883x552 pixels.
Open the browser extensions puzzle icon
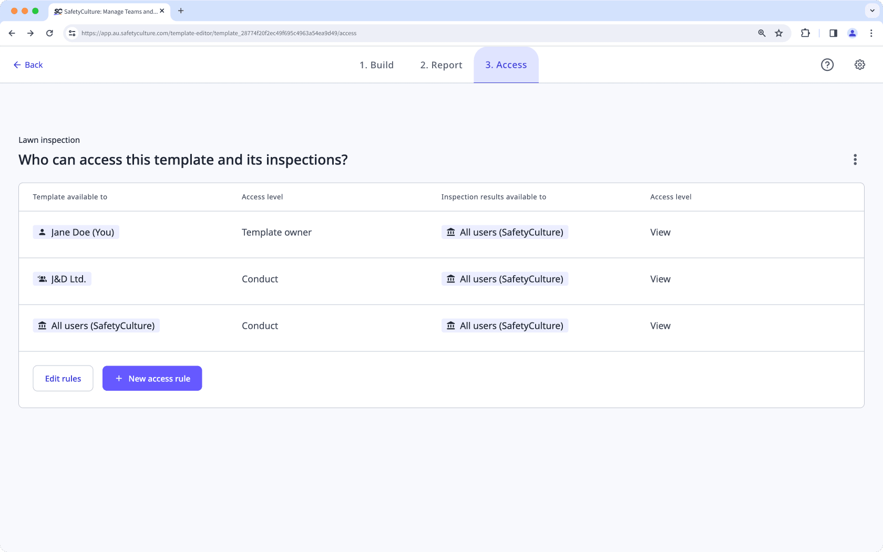(805, 33)
